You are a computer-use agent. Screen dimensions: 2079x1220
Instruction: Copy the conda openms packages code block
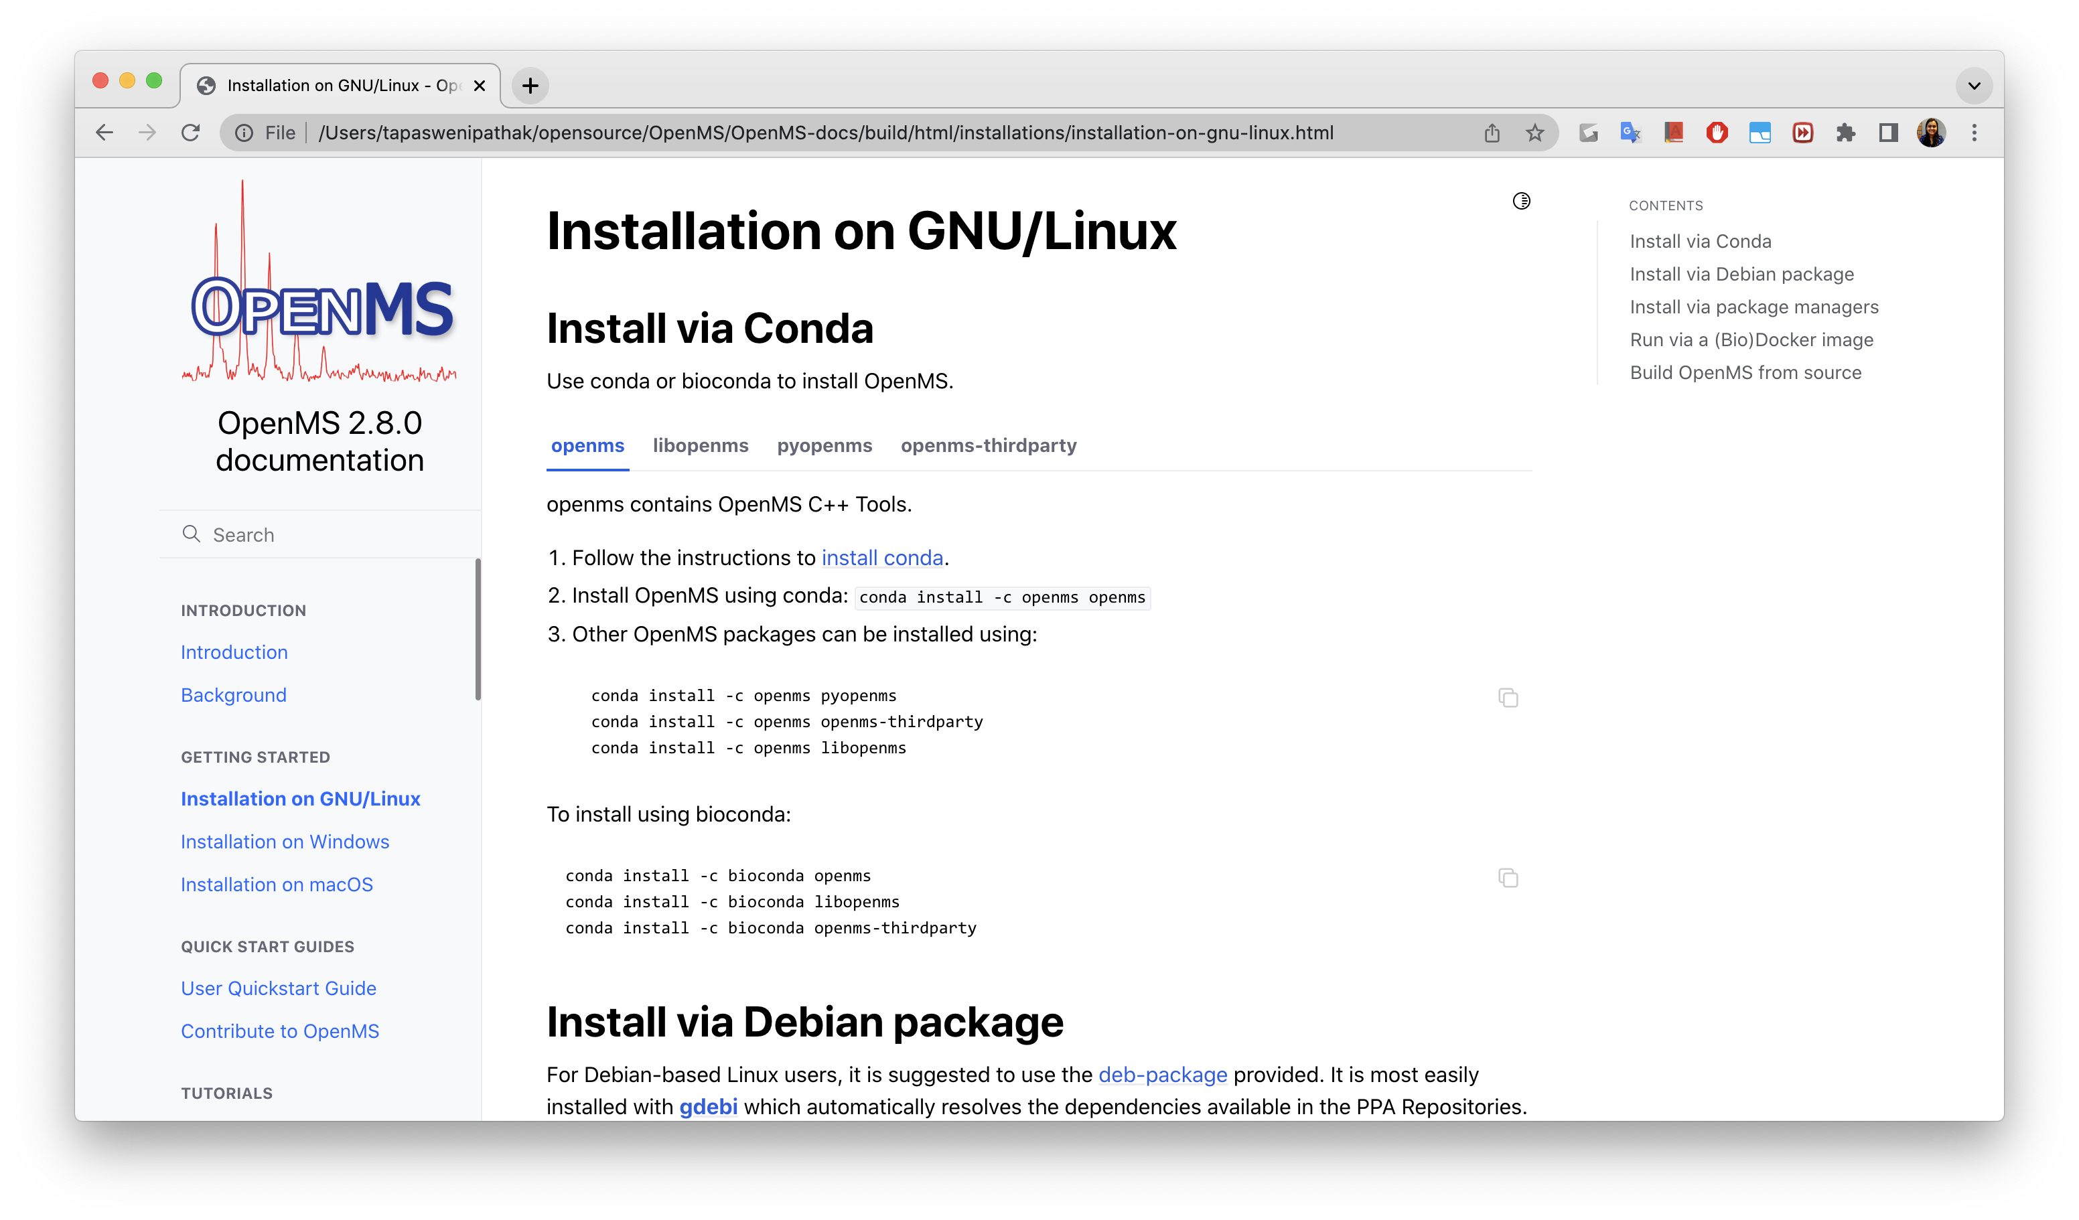pos(1507,698)
